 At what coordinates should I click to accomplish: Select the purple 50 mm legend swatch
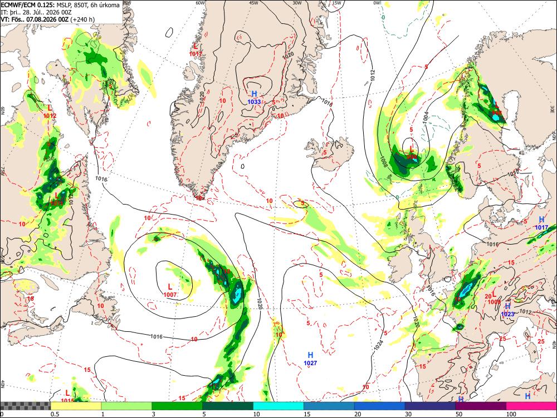click(x=481, y=406)
